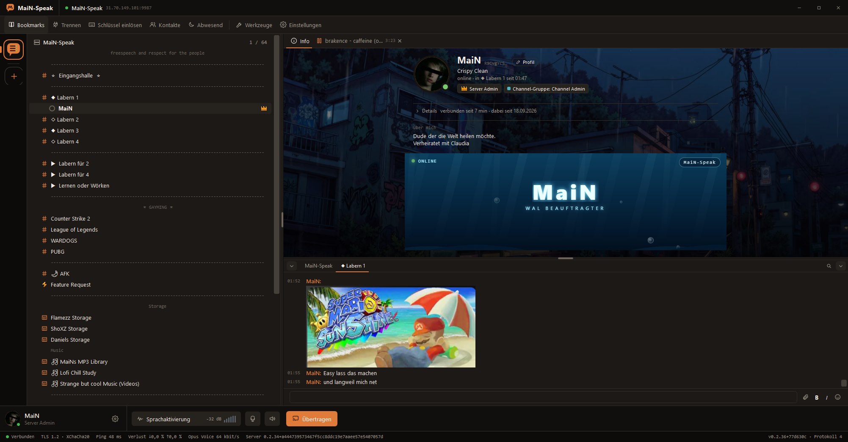Image resolution: width=848 pixels, height=442 pixels.
Task: Toggle italic text formatting
Action: pyautogui.click(x=827, y=398)
